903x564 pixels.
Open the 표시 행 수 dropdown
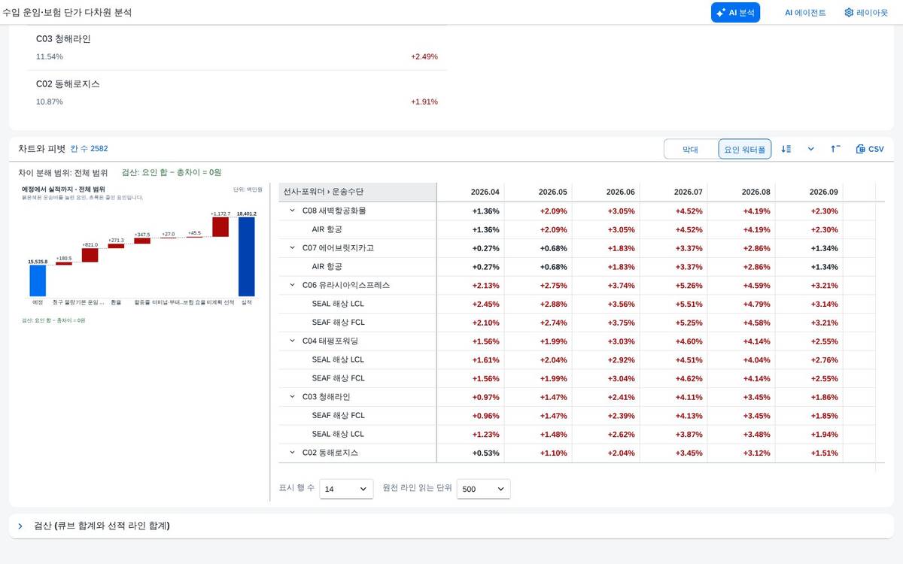(346, 489)
